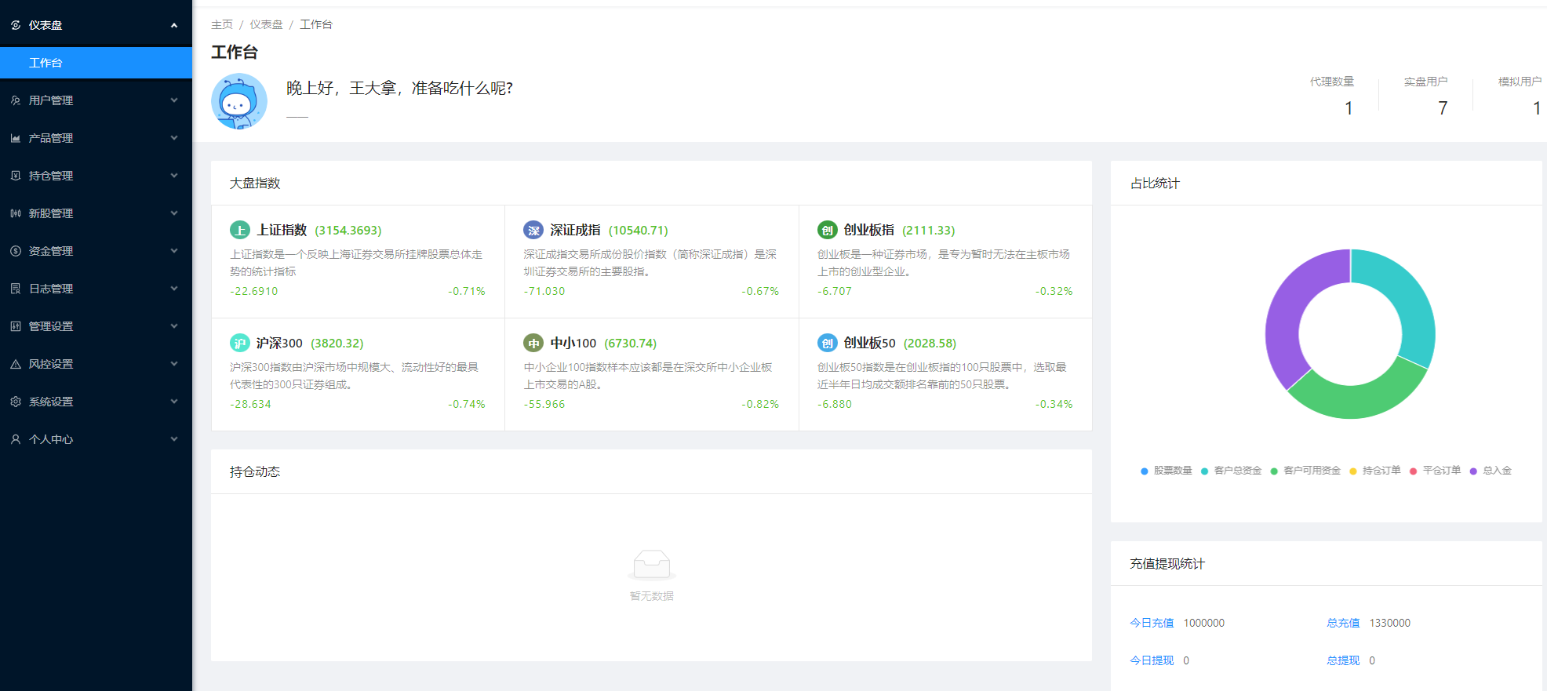This screenshot has height=691, width=1547.
Task: Toggle 总入金 legend series visibility
Action: coord(1491,471)
